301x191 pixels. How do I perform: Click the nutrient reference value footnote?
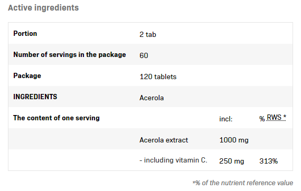(242, 183)
